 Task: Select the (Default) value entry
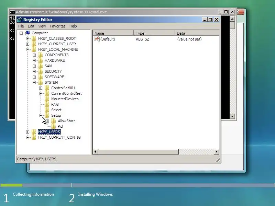[x=108, y=39]
